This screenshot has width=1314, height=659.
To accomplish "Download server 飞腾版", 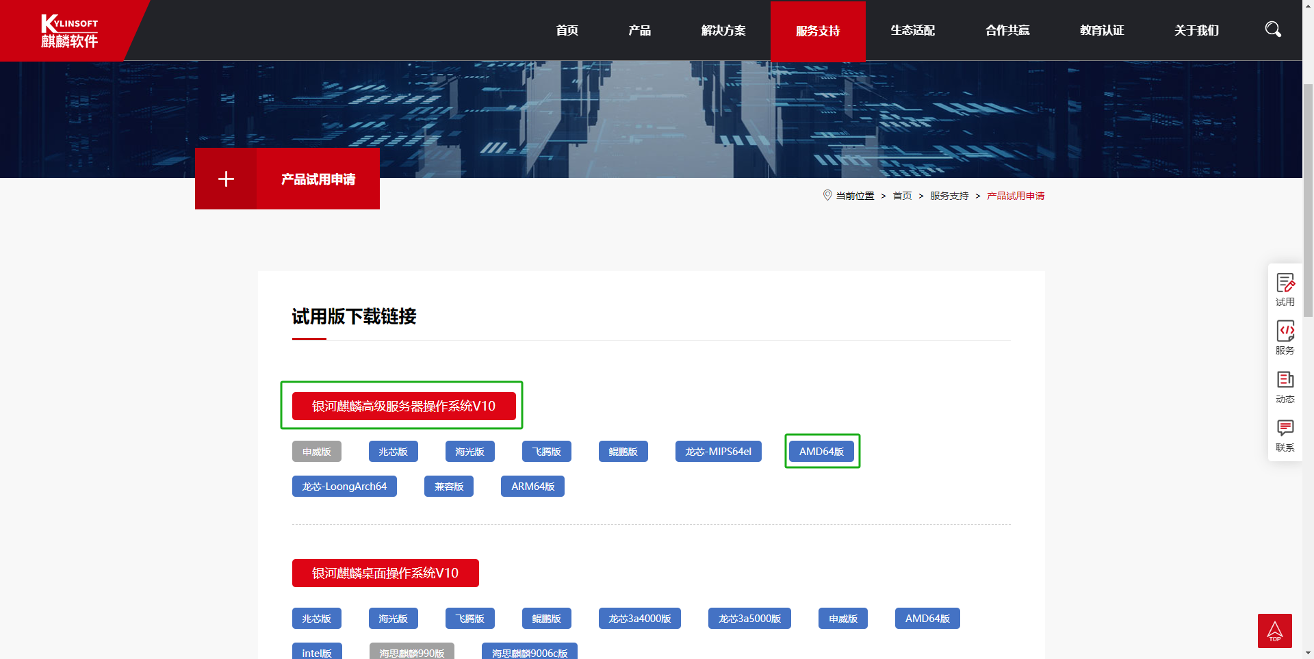I will [547, 452].
